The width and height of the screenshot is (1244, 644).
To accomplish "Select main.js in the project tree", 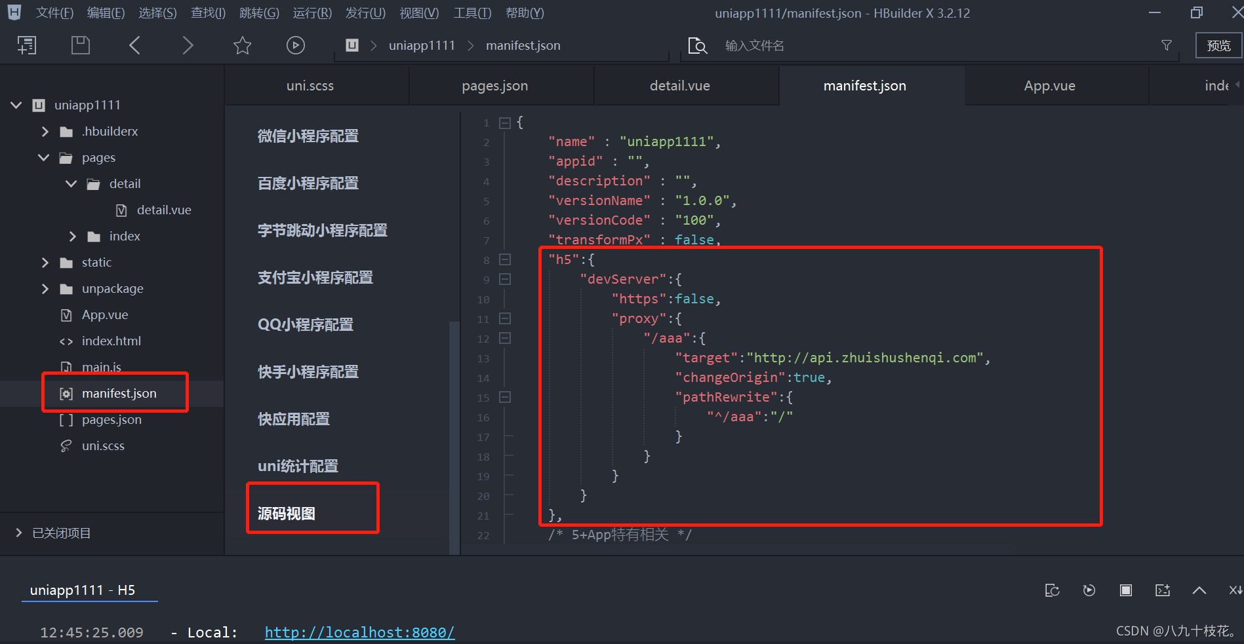I will coord(102,368).
